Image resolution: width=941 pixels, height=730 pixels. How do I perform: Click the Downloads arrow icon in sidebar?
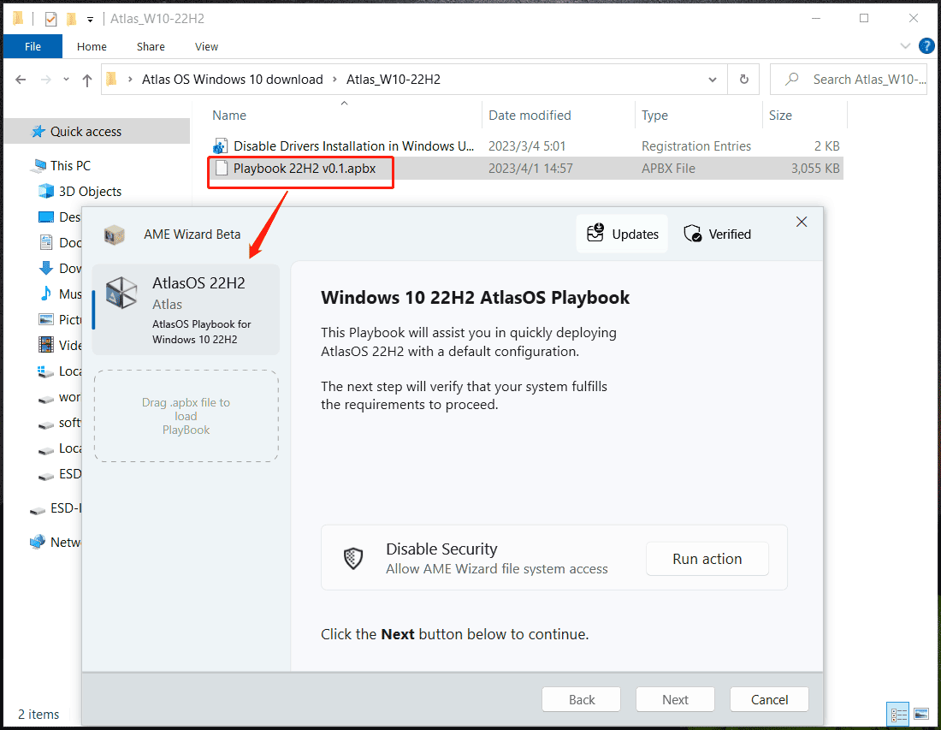46,268
